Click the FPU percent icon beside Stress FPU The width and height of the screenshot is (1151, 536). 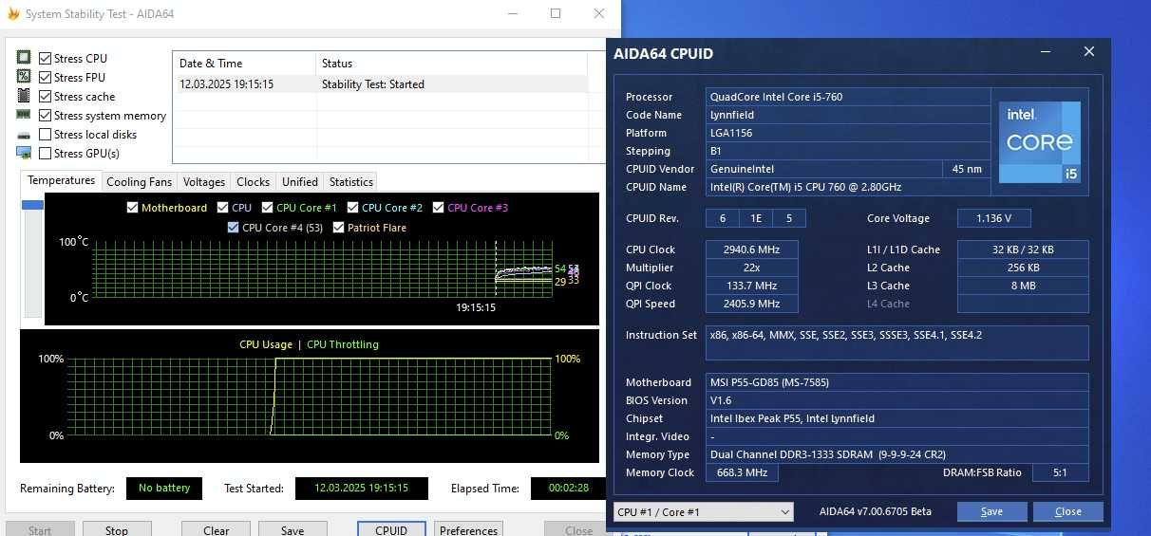click(x=24, y=77)
